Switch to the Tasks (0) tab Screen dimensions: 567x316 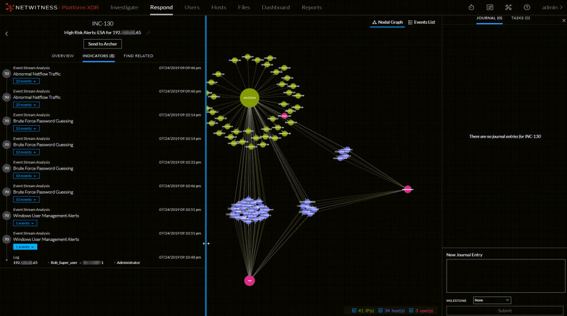[x=521, y=18]
